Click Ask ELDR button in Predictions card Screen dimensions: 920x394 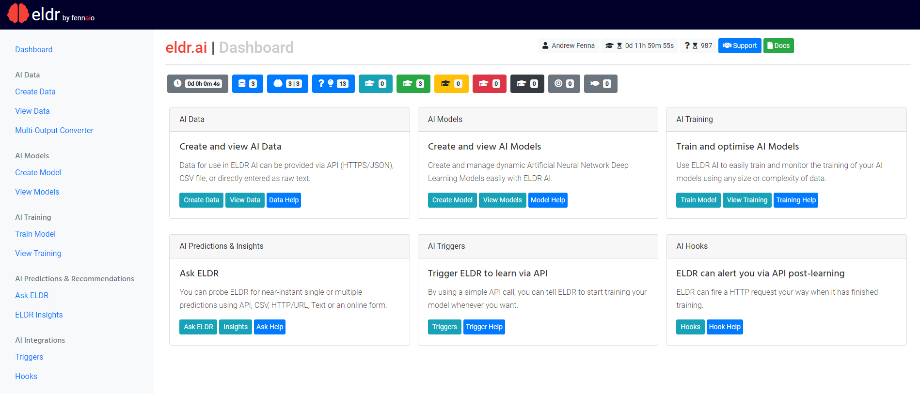[x=198, y=327]
